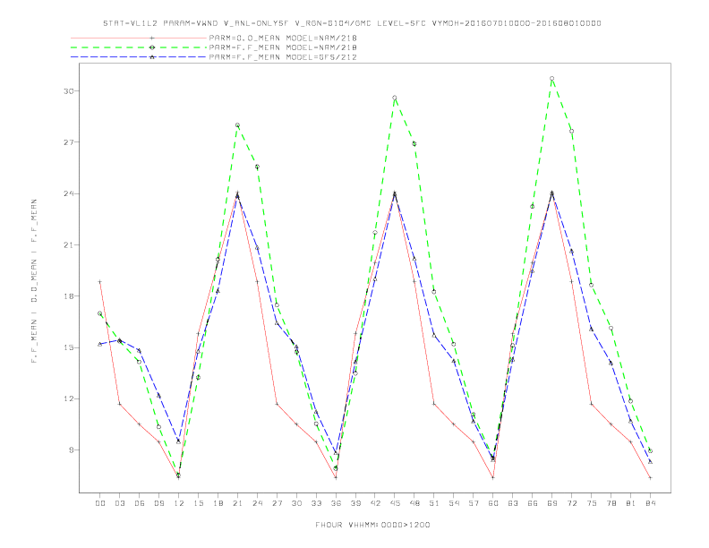Image resolution: width=709 pixels, height=548 pixels.
Task: Click x-axis tick label 60
Action: 493,503
